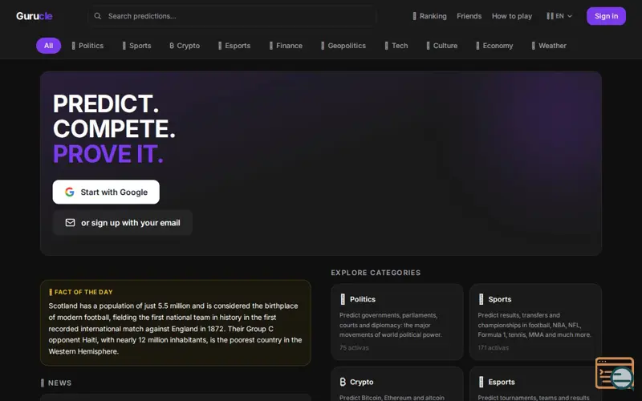Click the chat assistant widget icon
Image resolution: width=642 pixels, height=401 pixels.
point(615,373)
